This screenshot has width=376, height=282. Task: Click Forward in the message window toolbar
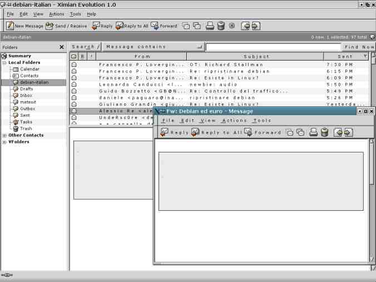tap(263, 132)
